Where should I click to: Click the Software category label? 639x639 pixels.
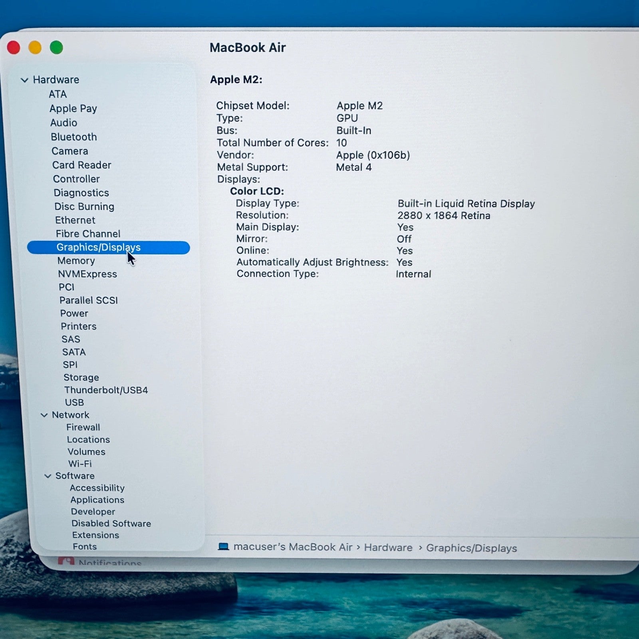pyautogui.click(x=75, y=476)
